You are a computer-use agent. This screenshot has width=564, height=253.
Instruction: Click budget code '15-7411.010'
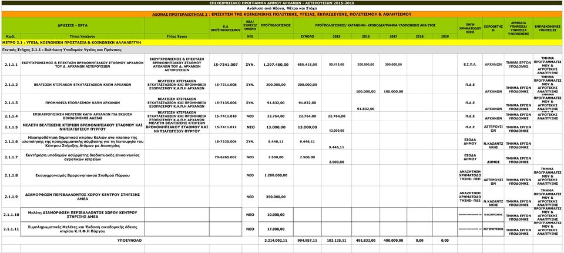click(226, 116)
